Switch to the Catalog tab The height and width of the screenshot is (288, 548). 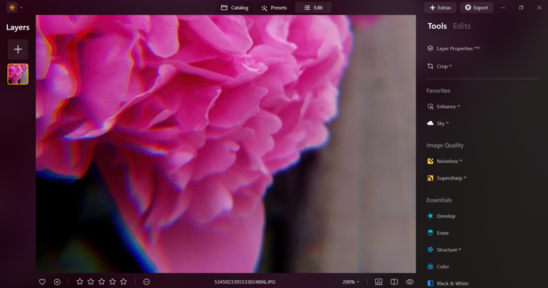(x=235, y=8)
